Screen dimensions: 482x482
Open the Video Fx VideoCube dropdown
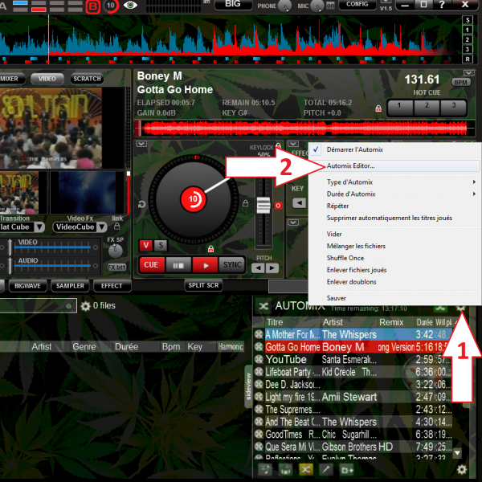[79, 227]
